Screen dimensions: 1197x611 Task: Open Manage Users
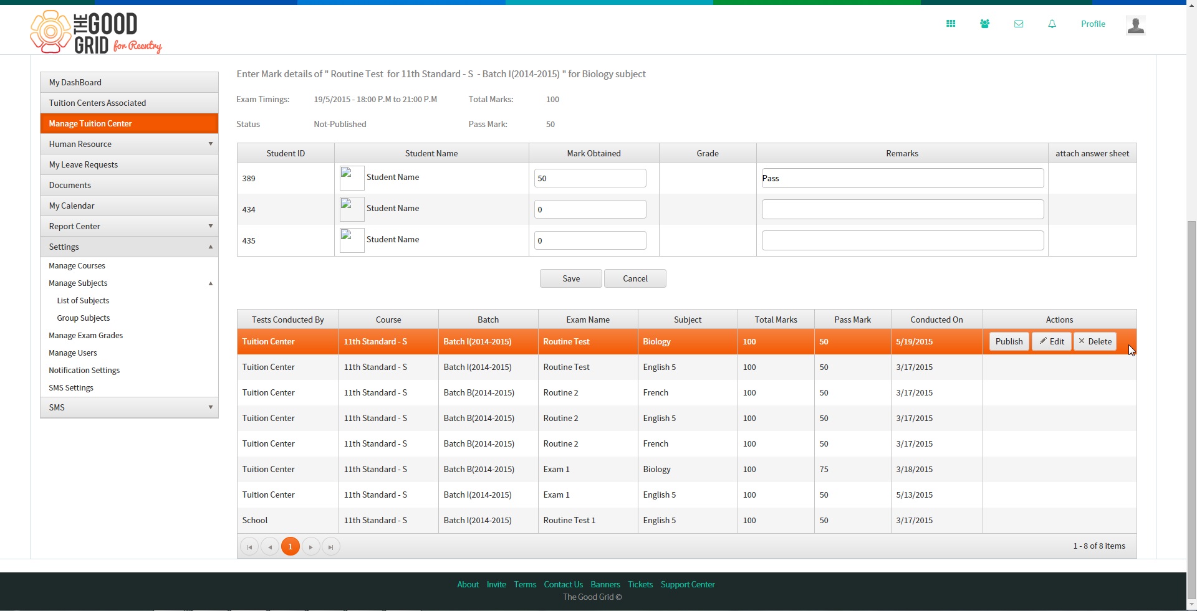(73, 353)
